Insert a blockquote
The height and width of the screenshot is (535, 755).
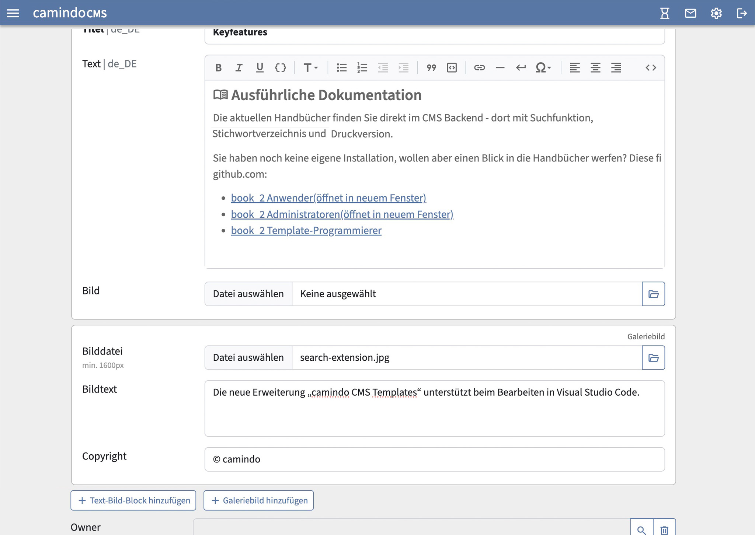431,67
